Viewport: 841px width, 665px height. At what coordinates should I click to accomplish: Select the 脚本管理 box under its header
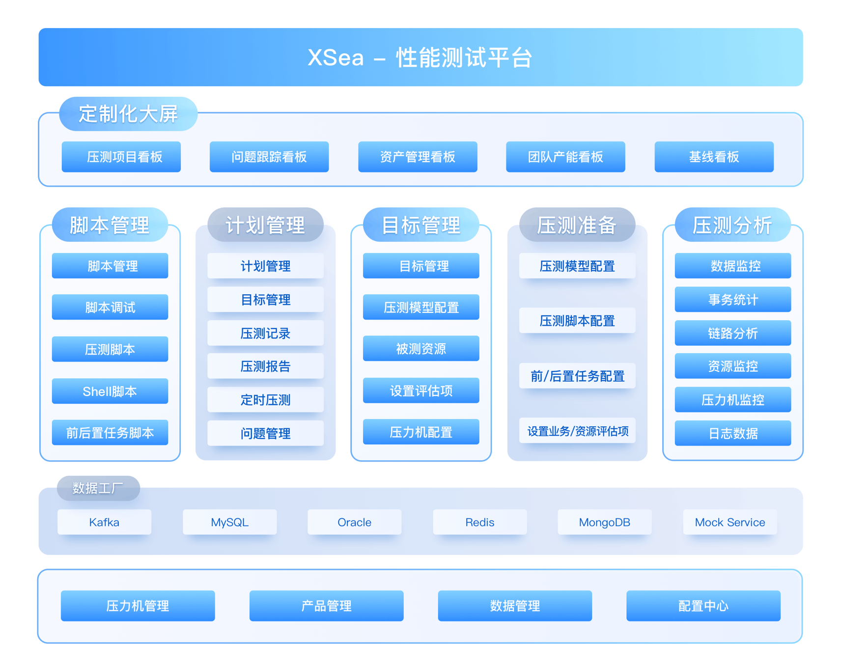[110, 266]
